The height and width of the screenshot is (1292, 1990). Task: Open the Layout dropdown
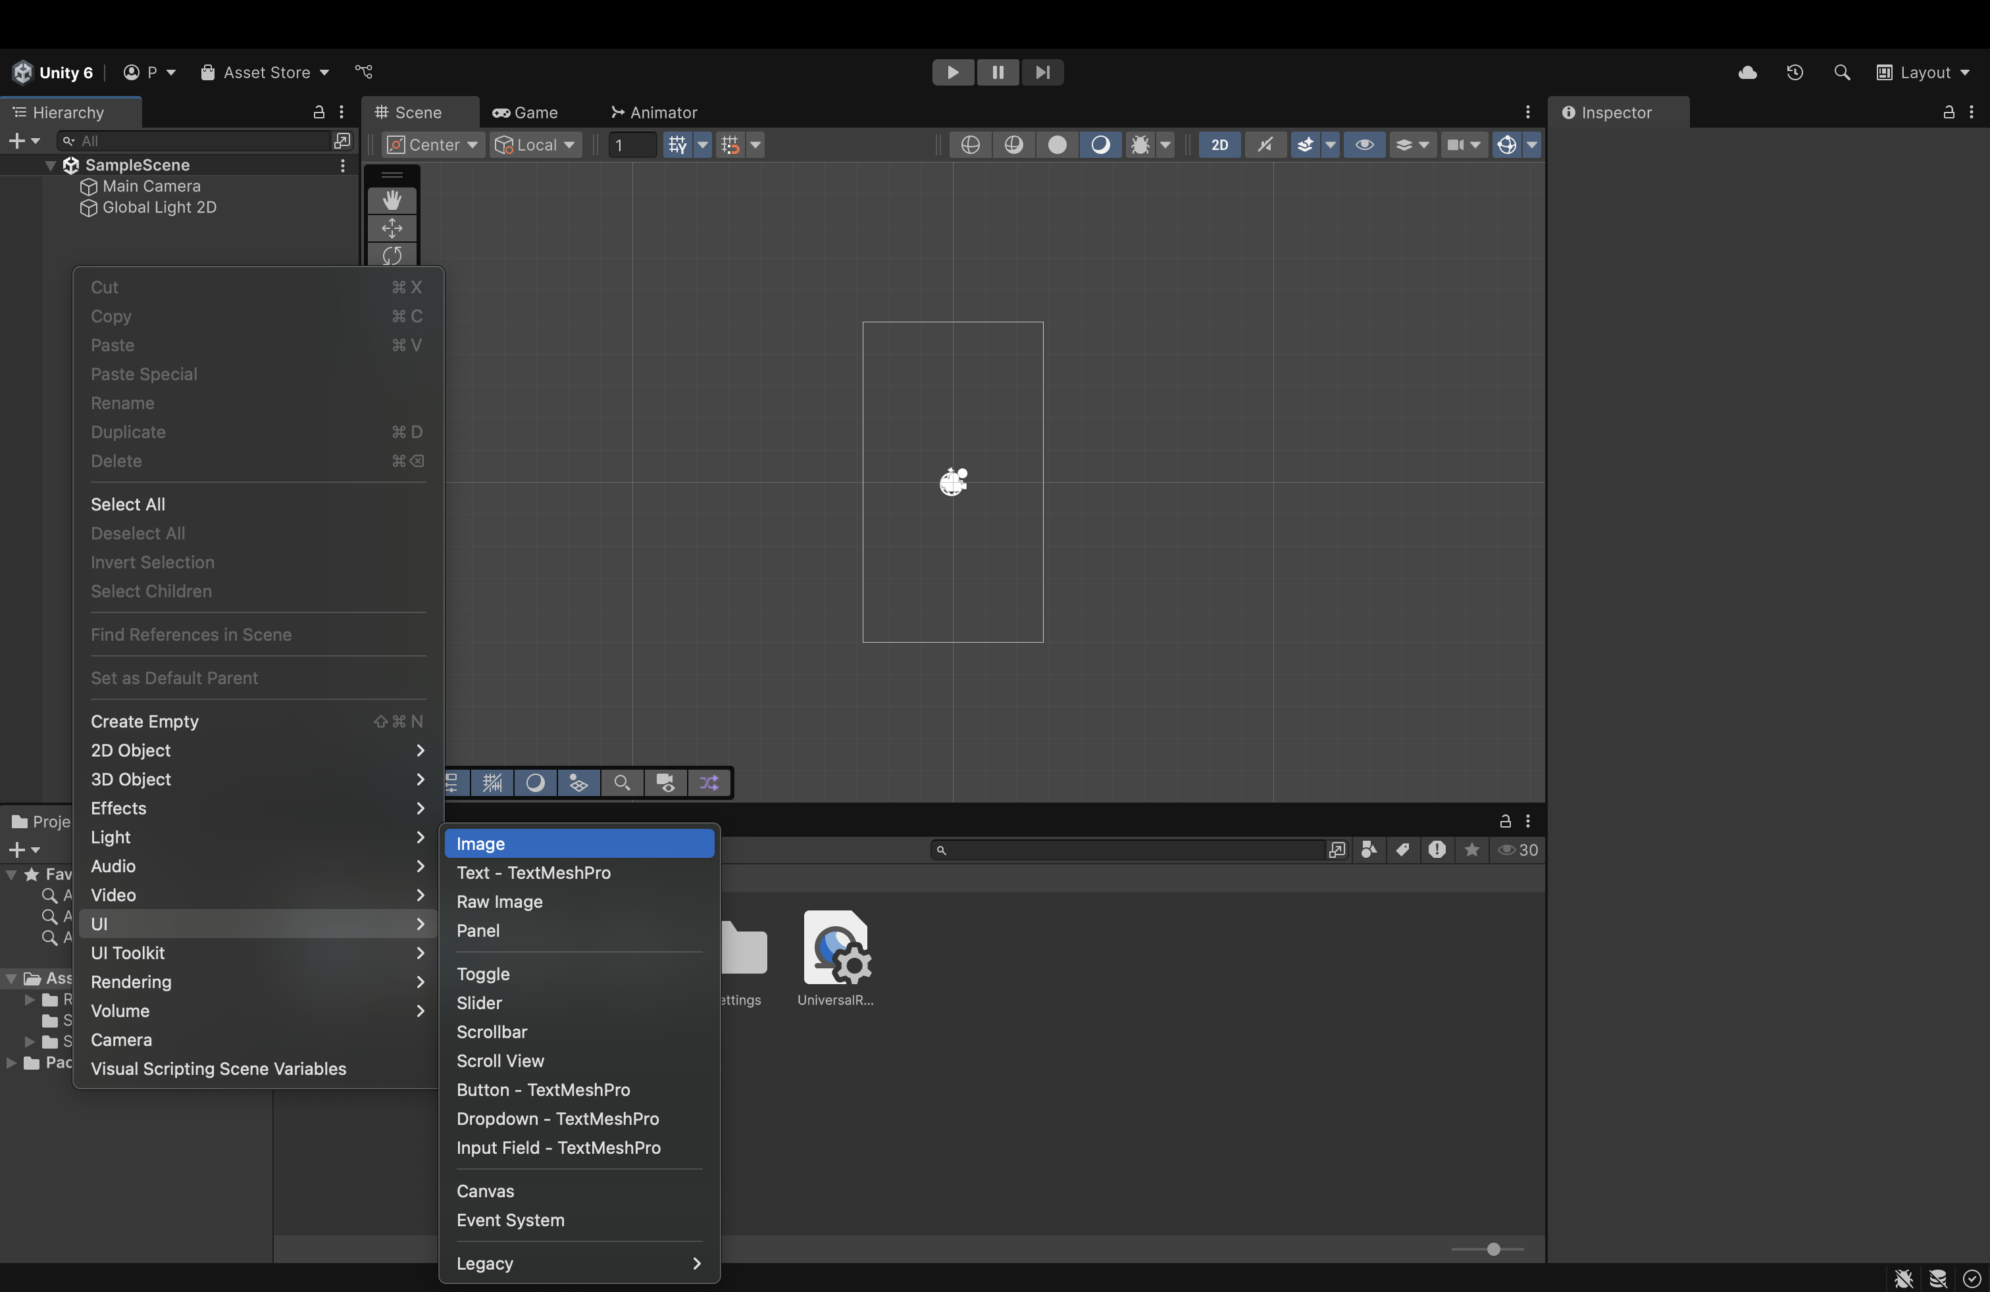tap(1923, 73)
